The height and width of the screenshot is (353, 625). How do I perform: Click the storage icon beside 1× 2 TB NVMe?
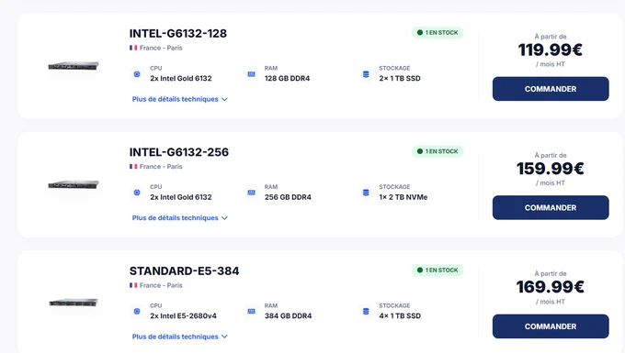coord(366,193)
